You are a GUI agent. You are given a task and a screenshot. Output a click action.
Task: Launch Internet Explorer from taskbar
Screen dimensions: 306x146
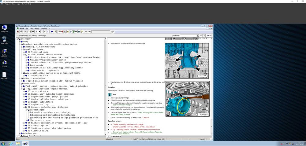(x=10, y=144)
